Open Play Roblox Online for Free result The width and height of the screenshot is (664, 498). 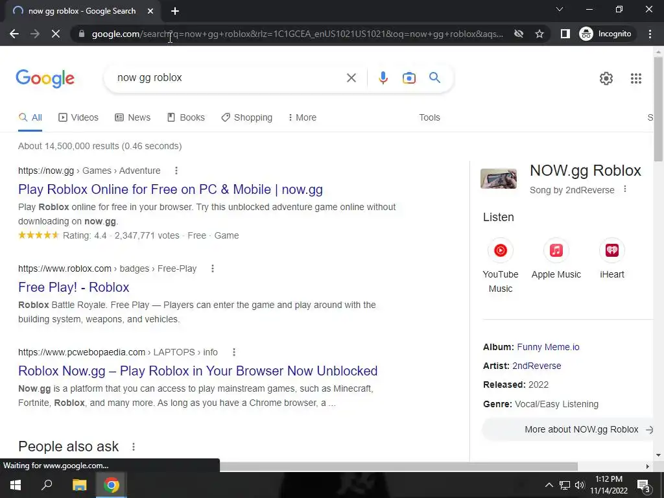click(x=171, y=189)
